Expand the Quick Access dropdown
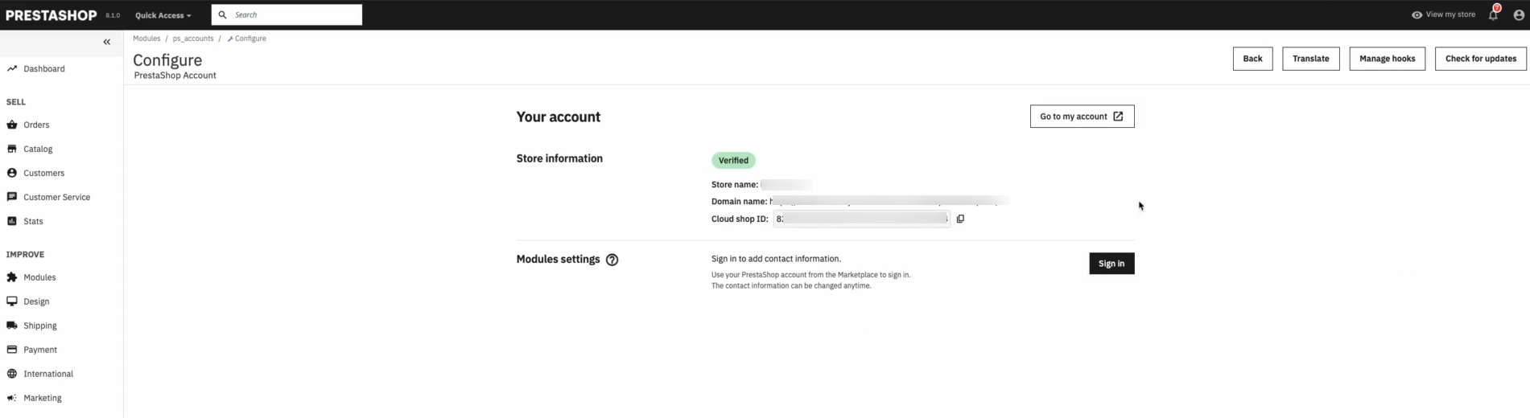1530x418 pixels. 163,15
